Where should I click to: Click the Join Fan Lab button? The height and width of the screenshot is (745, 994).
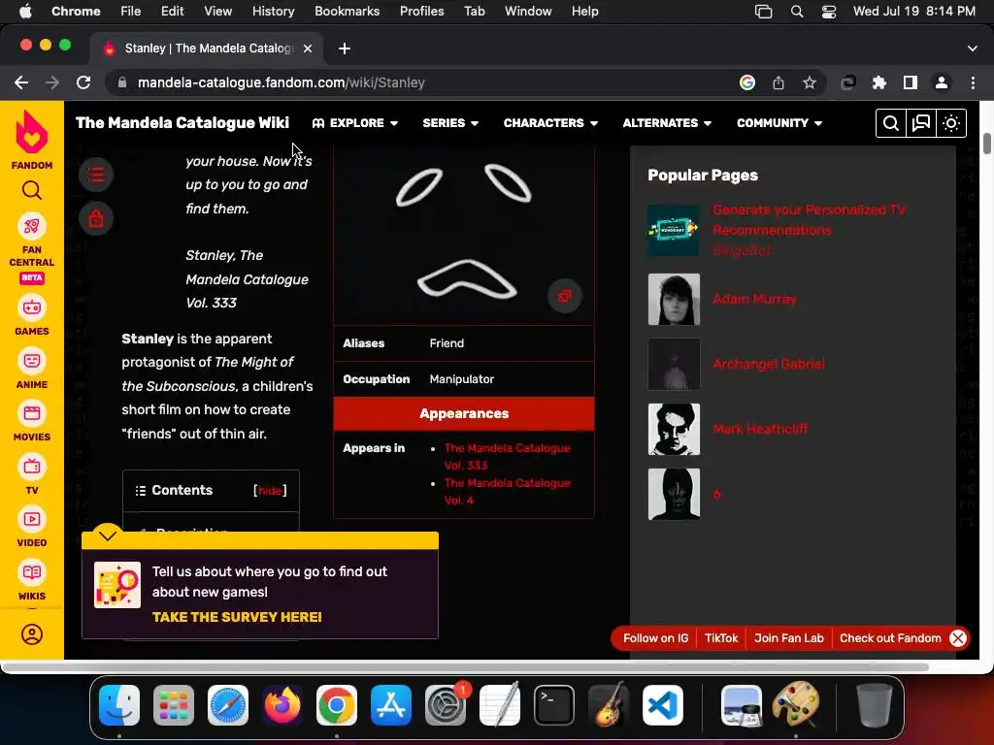(788, 638)
